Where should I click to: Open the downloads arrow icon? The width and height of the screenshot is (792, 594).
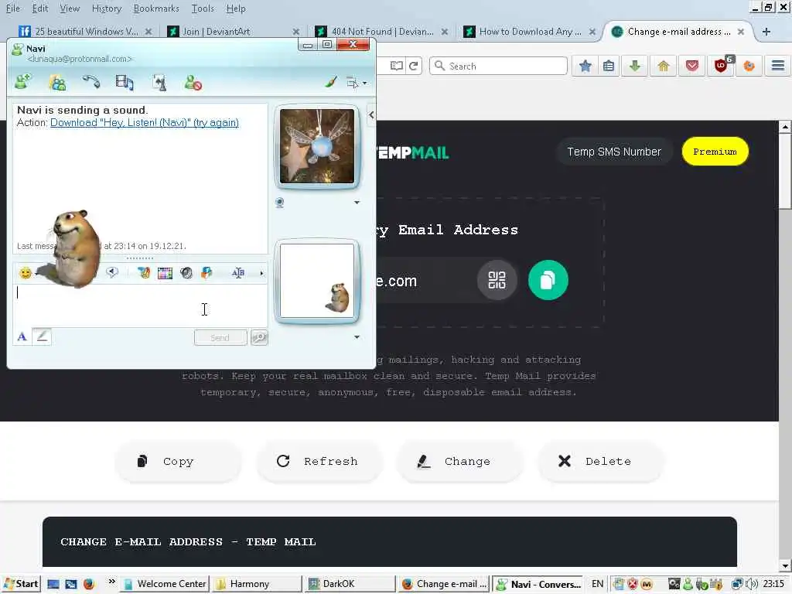click(635, 66)
